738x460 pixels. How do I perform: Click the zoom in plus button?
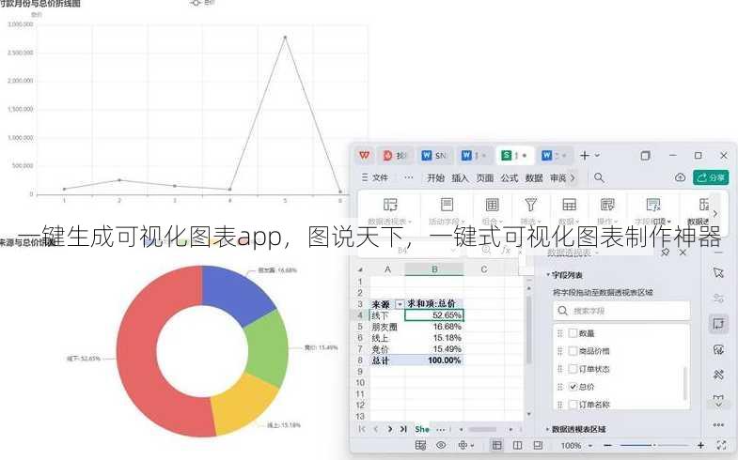[700, 445]
